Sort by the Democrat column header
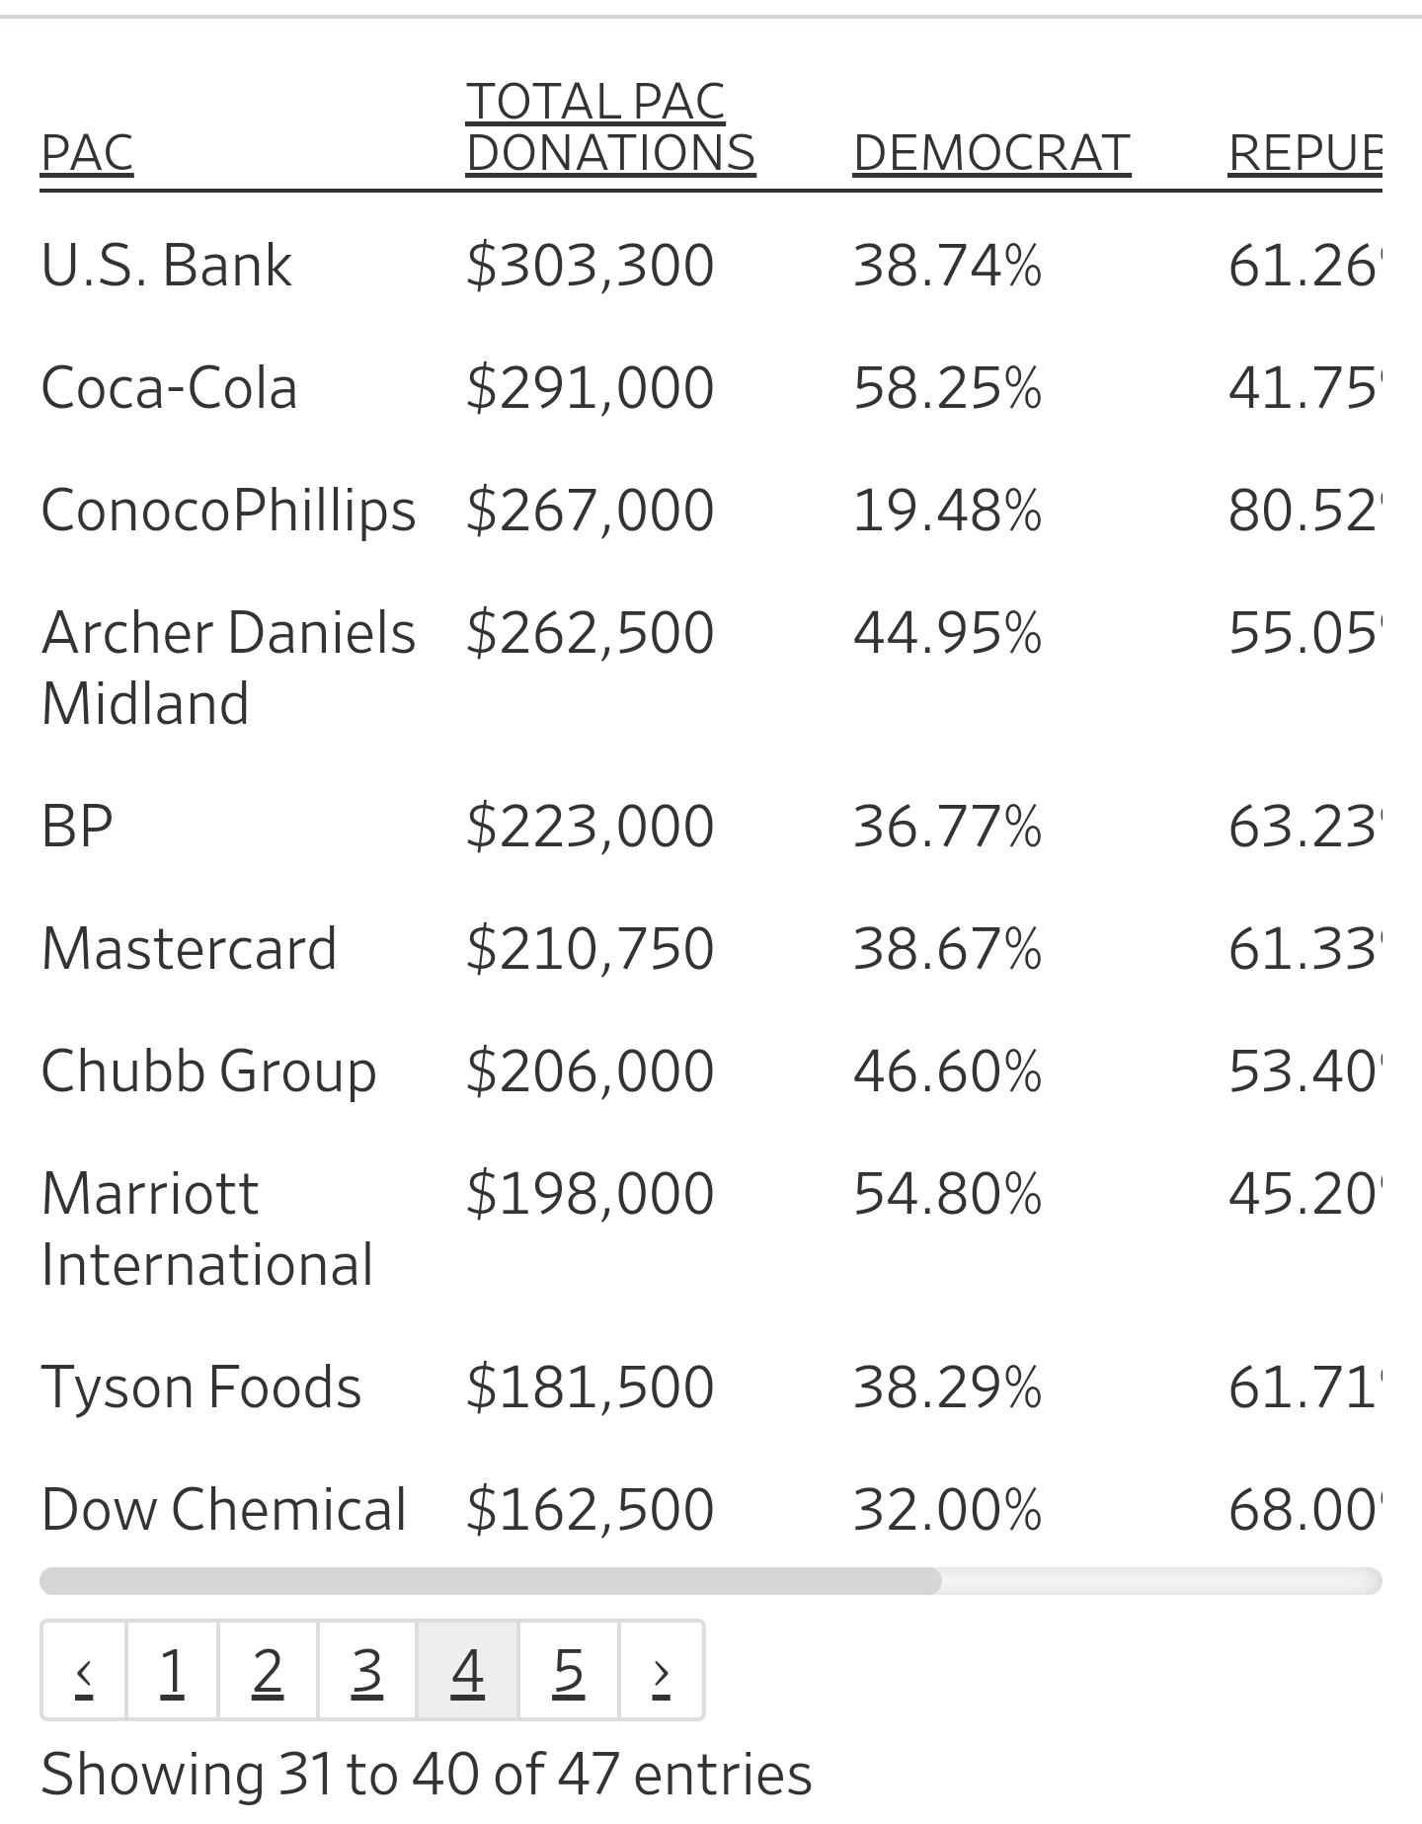Viewport: 1422px width, 1824px height. [991, 153]
